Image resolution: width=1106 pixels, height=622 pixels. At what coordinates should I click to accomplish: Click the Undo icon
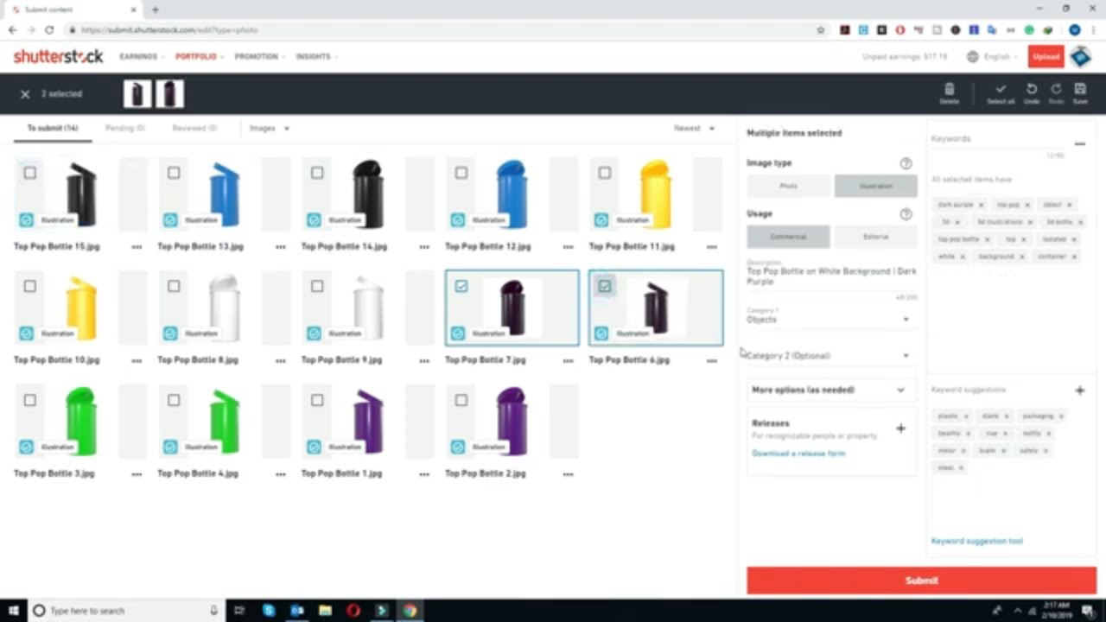[1032, 89]
